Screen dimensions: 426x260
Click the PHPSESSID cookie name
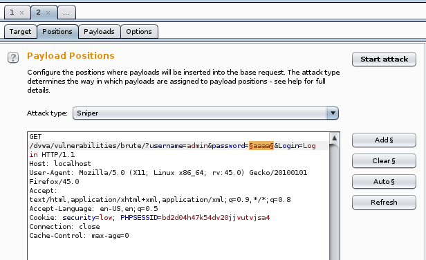coord(139,218)
